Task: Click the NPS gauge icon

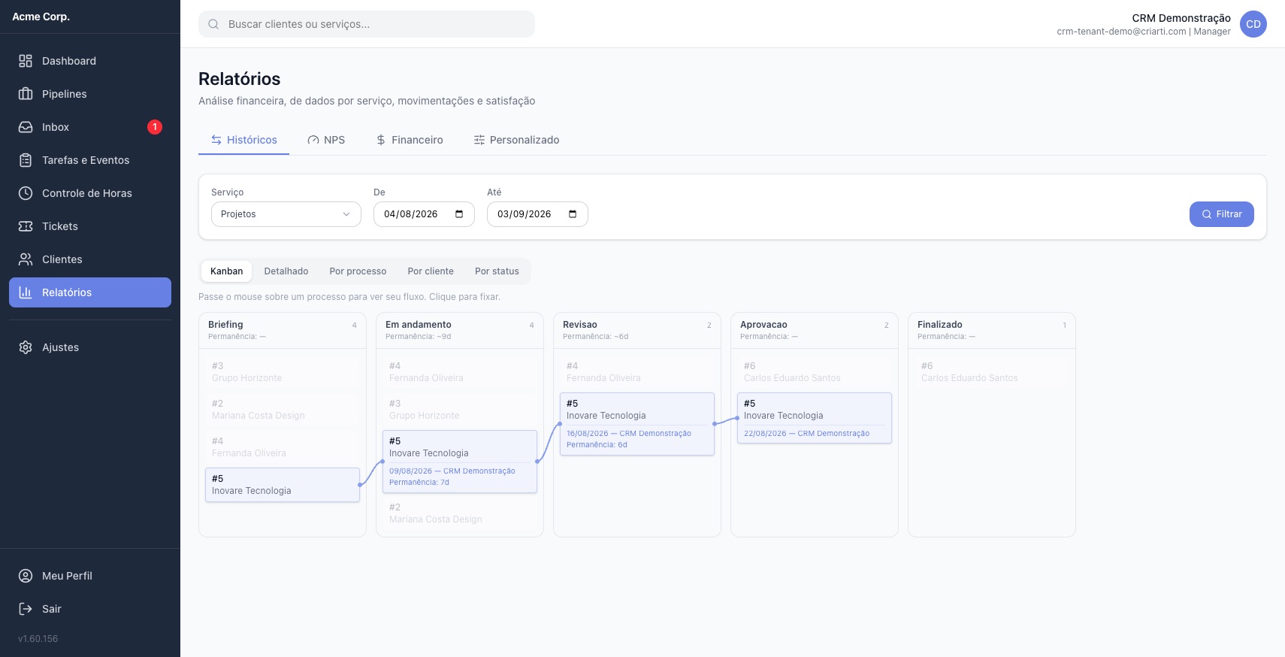Action: 313,140
